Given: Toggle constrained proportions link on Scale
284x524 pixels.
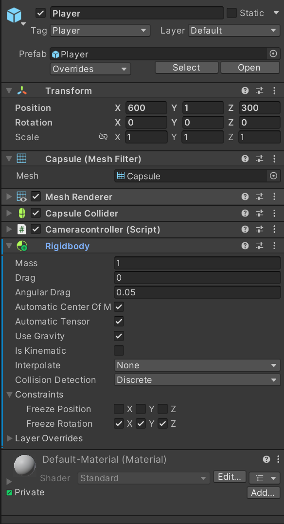Looking at the screenshot, I should click(x=103, y=137).
